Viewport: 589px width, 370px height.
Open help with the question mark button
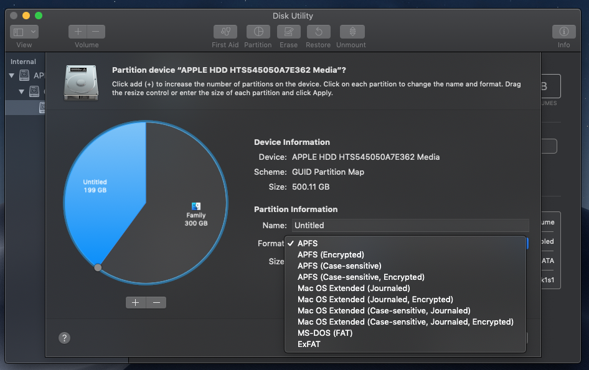tap(64, 337)
